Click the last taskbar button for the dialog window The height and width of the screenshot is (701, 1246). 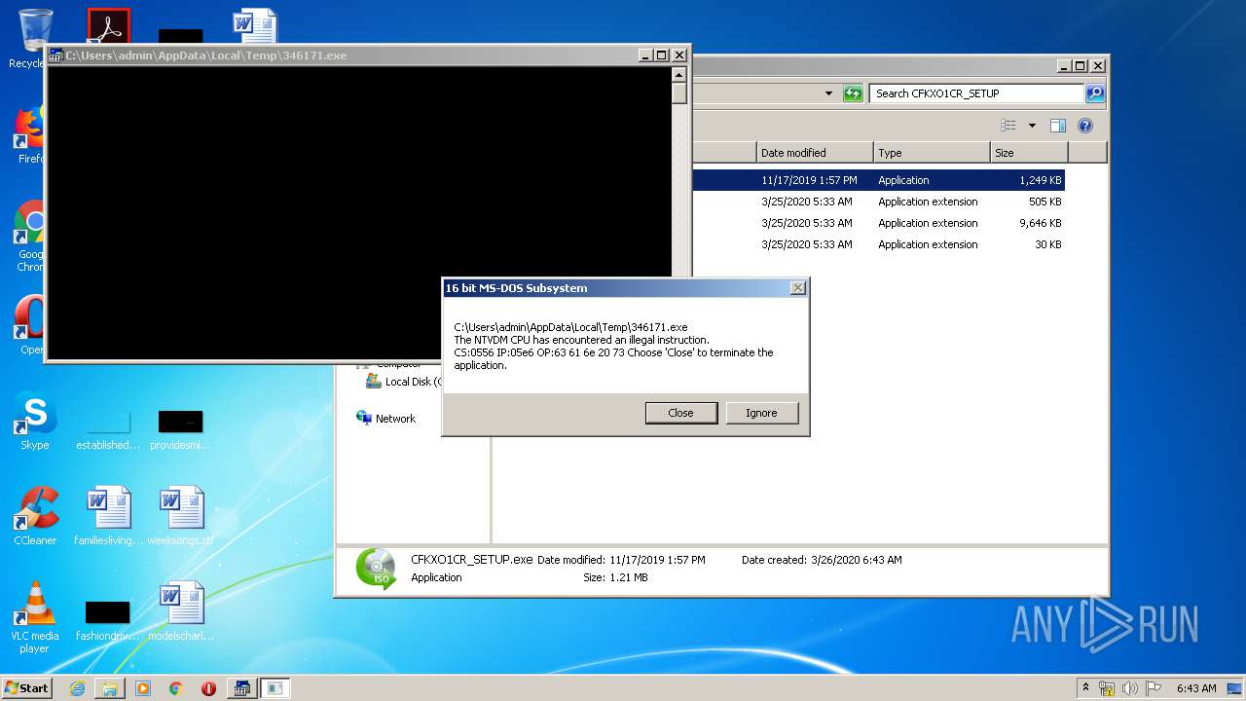(x=275, y=688)
